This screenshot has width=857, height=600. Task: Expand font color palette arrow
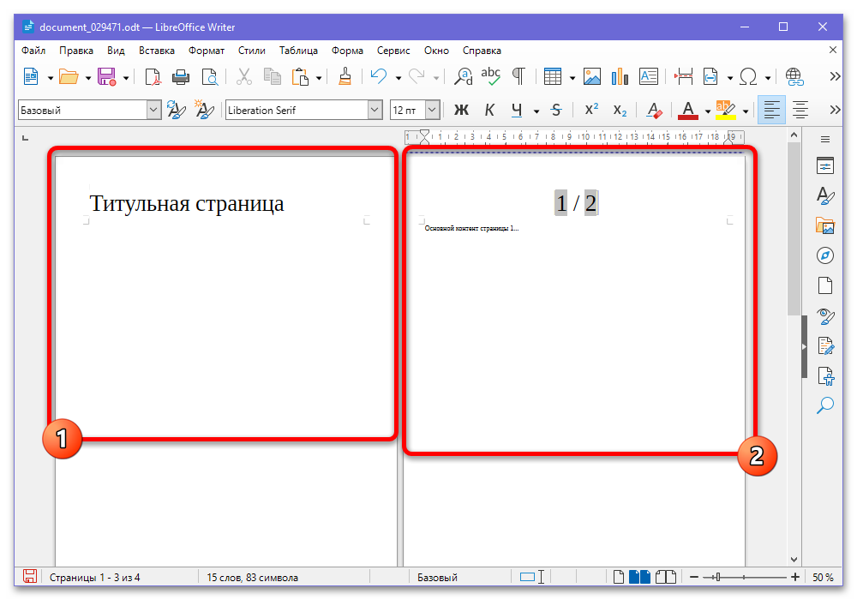coord(707,111)
